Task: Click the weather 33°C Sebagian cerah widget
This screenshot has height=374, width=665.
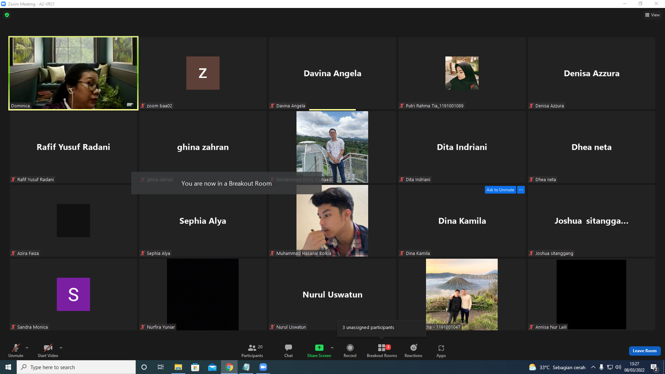Action: (x=557, y=367)
